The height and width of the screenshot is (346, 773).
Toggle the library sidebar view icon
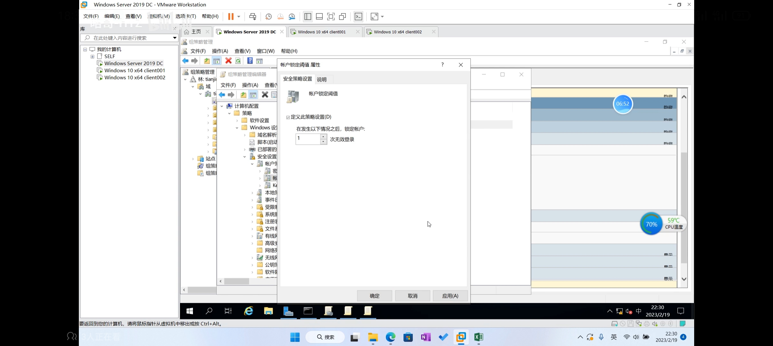tap(308, 17)
